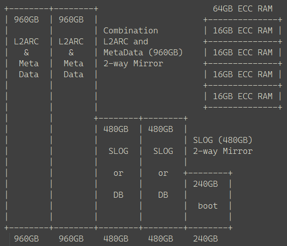Screen dimensions: 287x246
Task: Click the third 16GB ECC RAM box
Action: tap(243, 74)
